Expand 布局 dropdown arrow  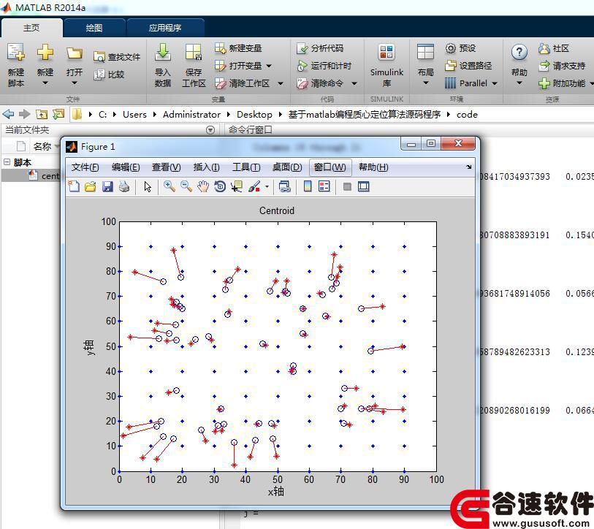pyautogui.click(x=425, y=83)
